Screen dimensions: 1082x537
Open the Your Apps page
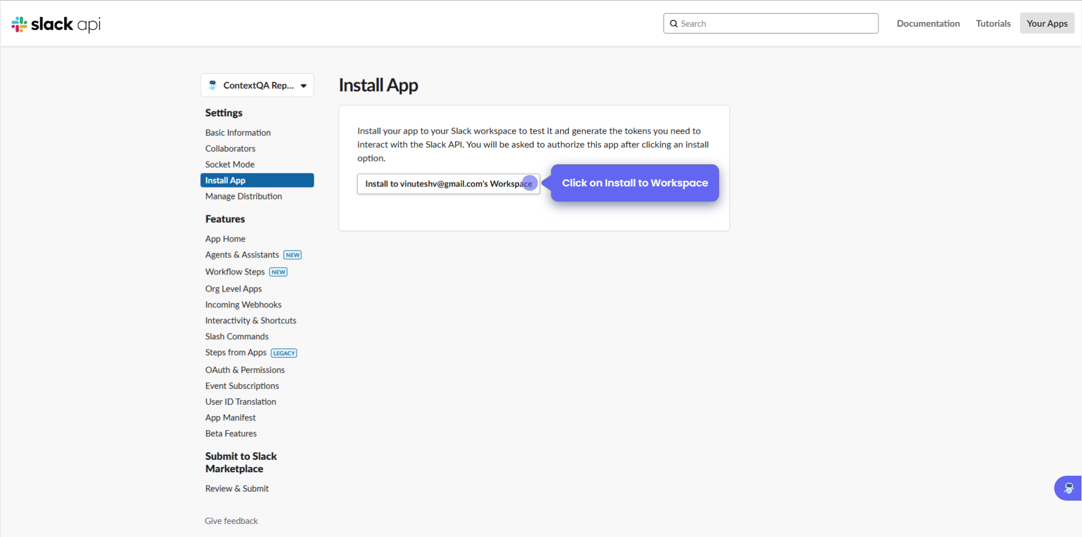(1047, 23)
